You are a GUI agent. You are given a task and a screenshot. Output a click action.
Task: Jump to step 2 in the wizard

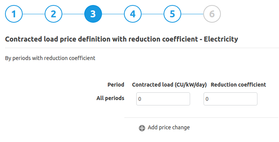coord(53,14)
